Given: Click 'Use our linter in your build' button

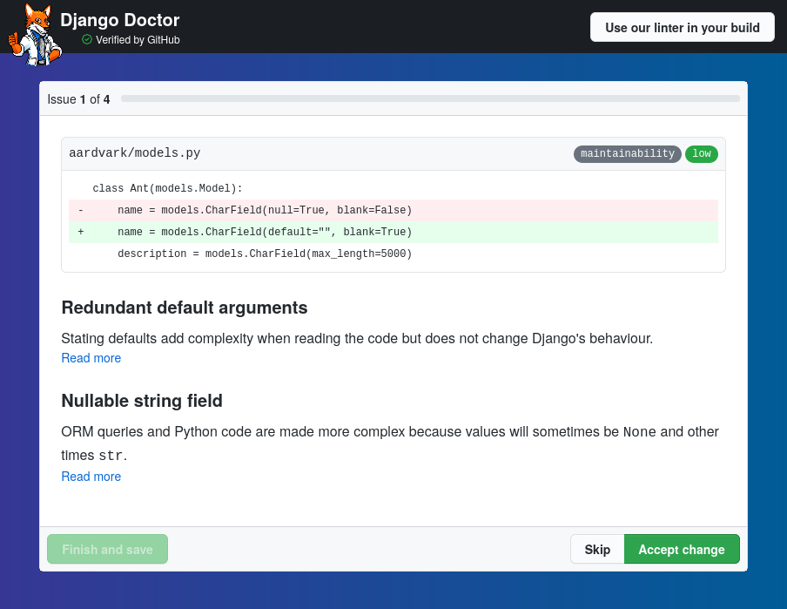Looking at the screenshot, I should click(x=683, y=27).
